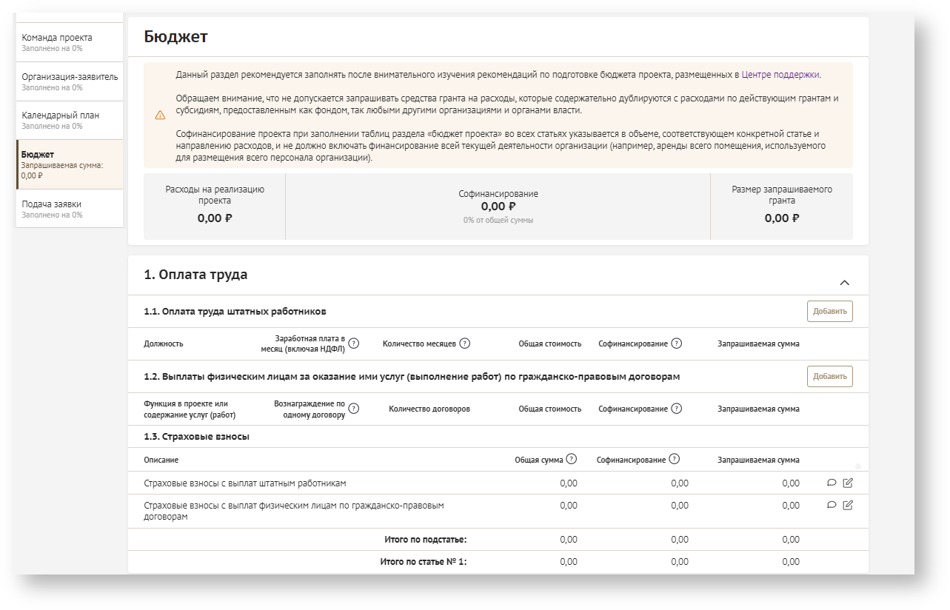Click help icon next to Общая сумма

(572, 459)
